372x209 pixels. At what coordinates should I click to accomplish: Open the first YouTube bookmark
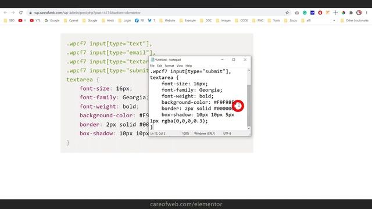coord(22,21)
